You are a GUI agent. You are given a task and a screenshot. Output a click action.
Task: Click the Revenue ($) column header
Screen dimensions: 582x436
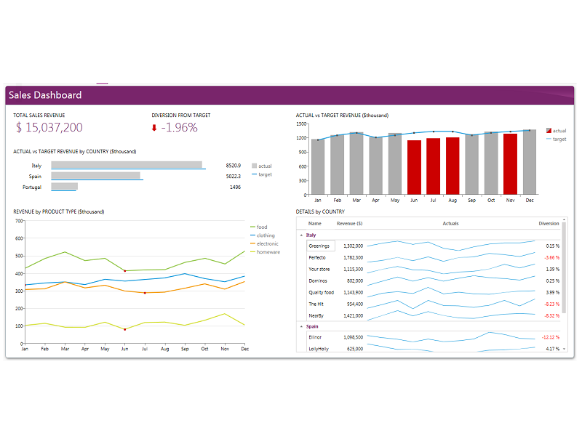(349, 223)
